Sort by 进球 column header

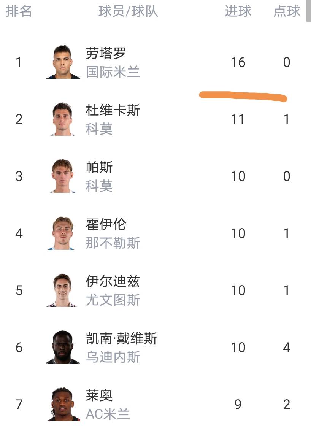(238, 11)
